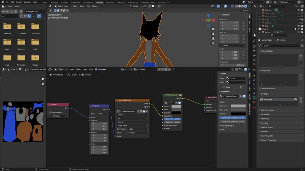
Task: Click the blue Z axis on navigation gizmo
Action: (209, 15)
